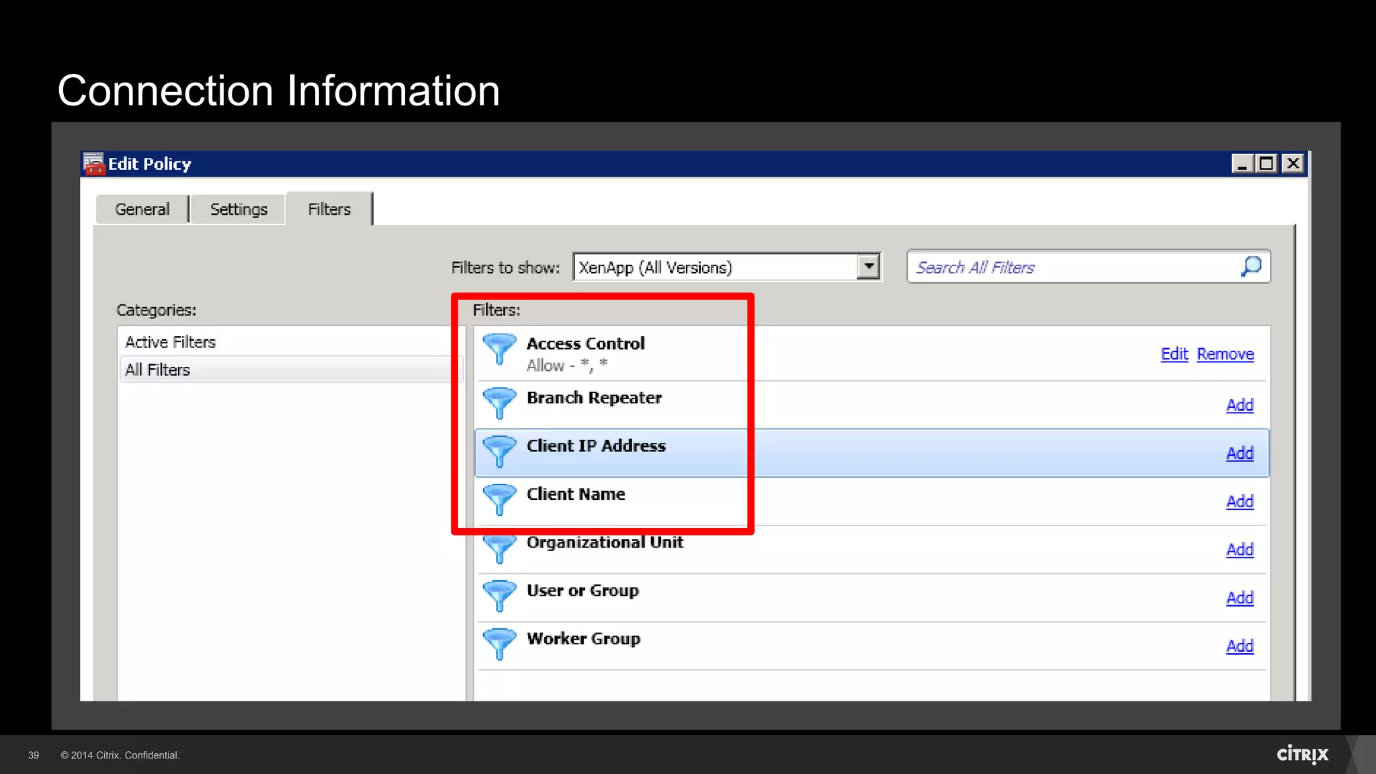Screen dimensions: 1376x774
Task: Select the Organizational Unit filter name
Action: (x=605, y=542)
